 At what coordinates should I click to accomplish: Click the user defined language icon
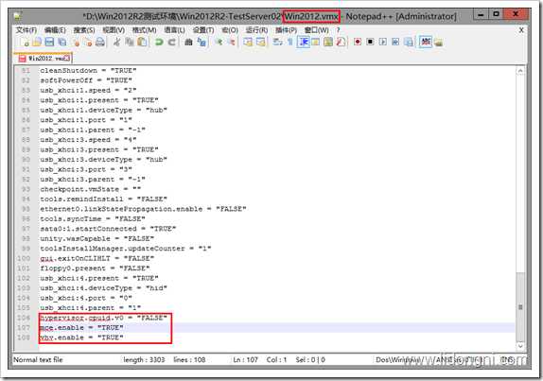(x=315, y=43)
